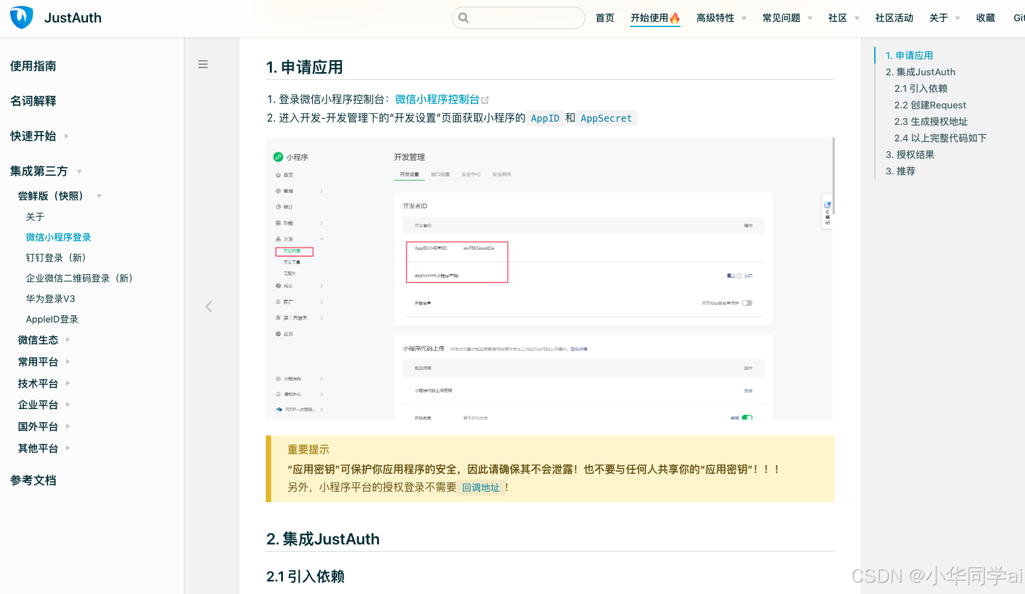Jump to 2.2 创建Request in contents
Image resolution: width=1025 pixels, height=594 pixels.
(930, 105)
